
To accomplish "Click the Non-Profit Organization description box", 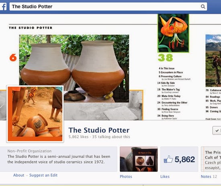I will click(x=59, y=159).
